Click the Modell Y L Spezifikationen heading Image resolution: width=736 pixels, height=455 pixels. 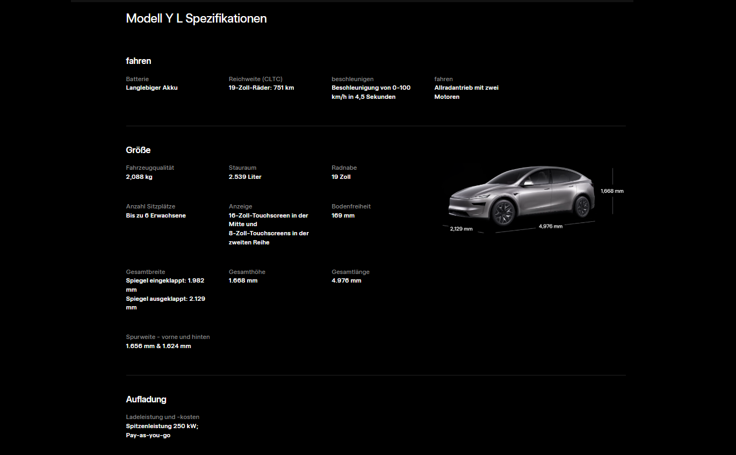pyautogui.click(x=196, y=18)
